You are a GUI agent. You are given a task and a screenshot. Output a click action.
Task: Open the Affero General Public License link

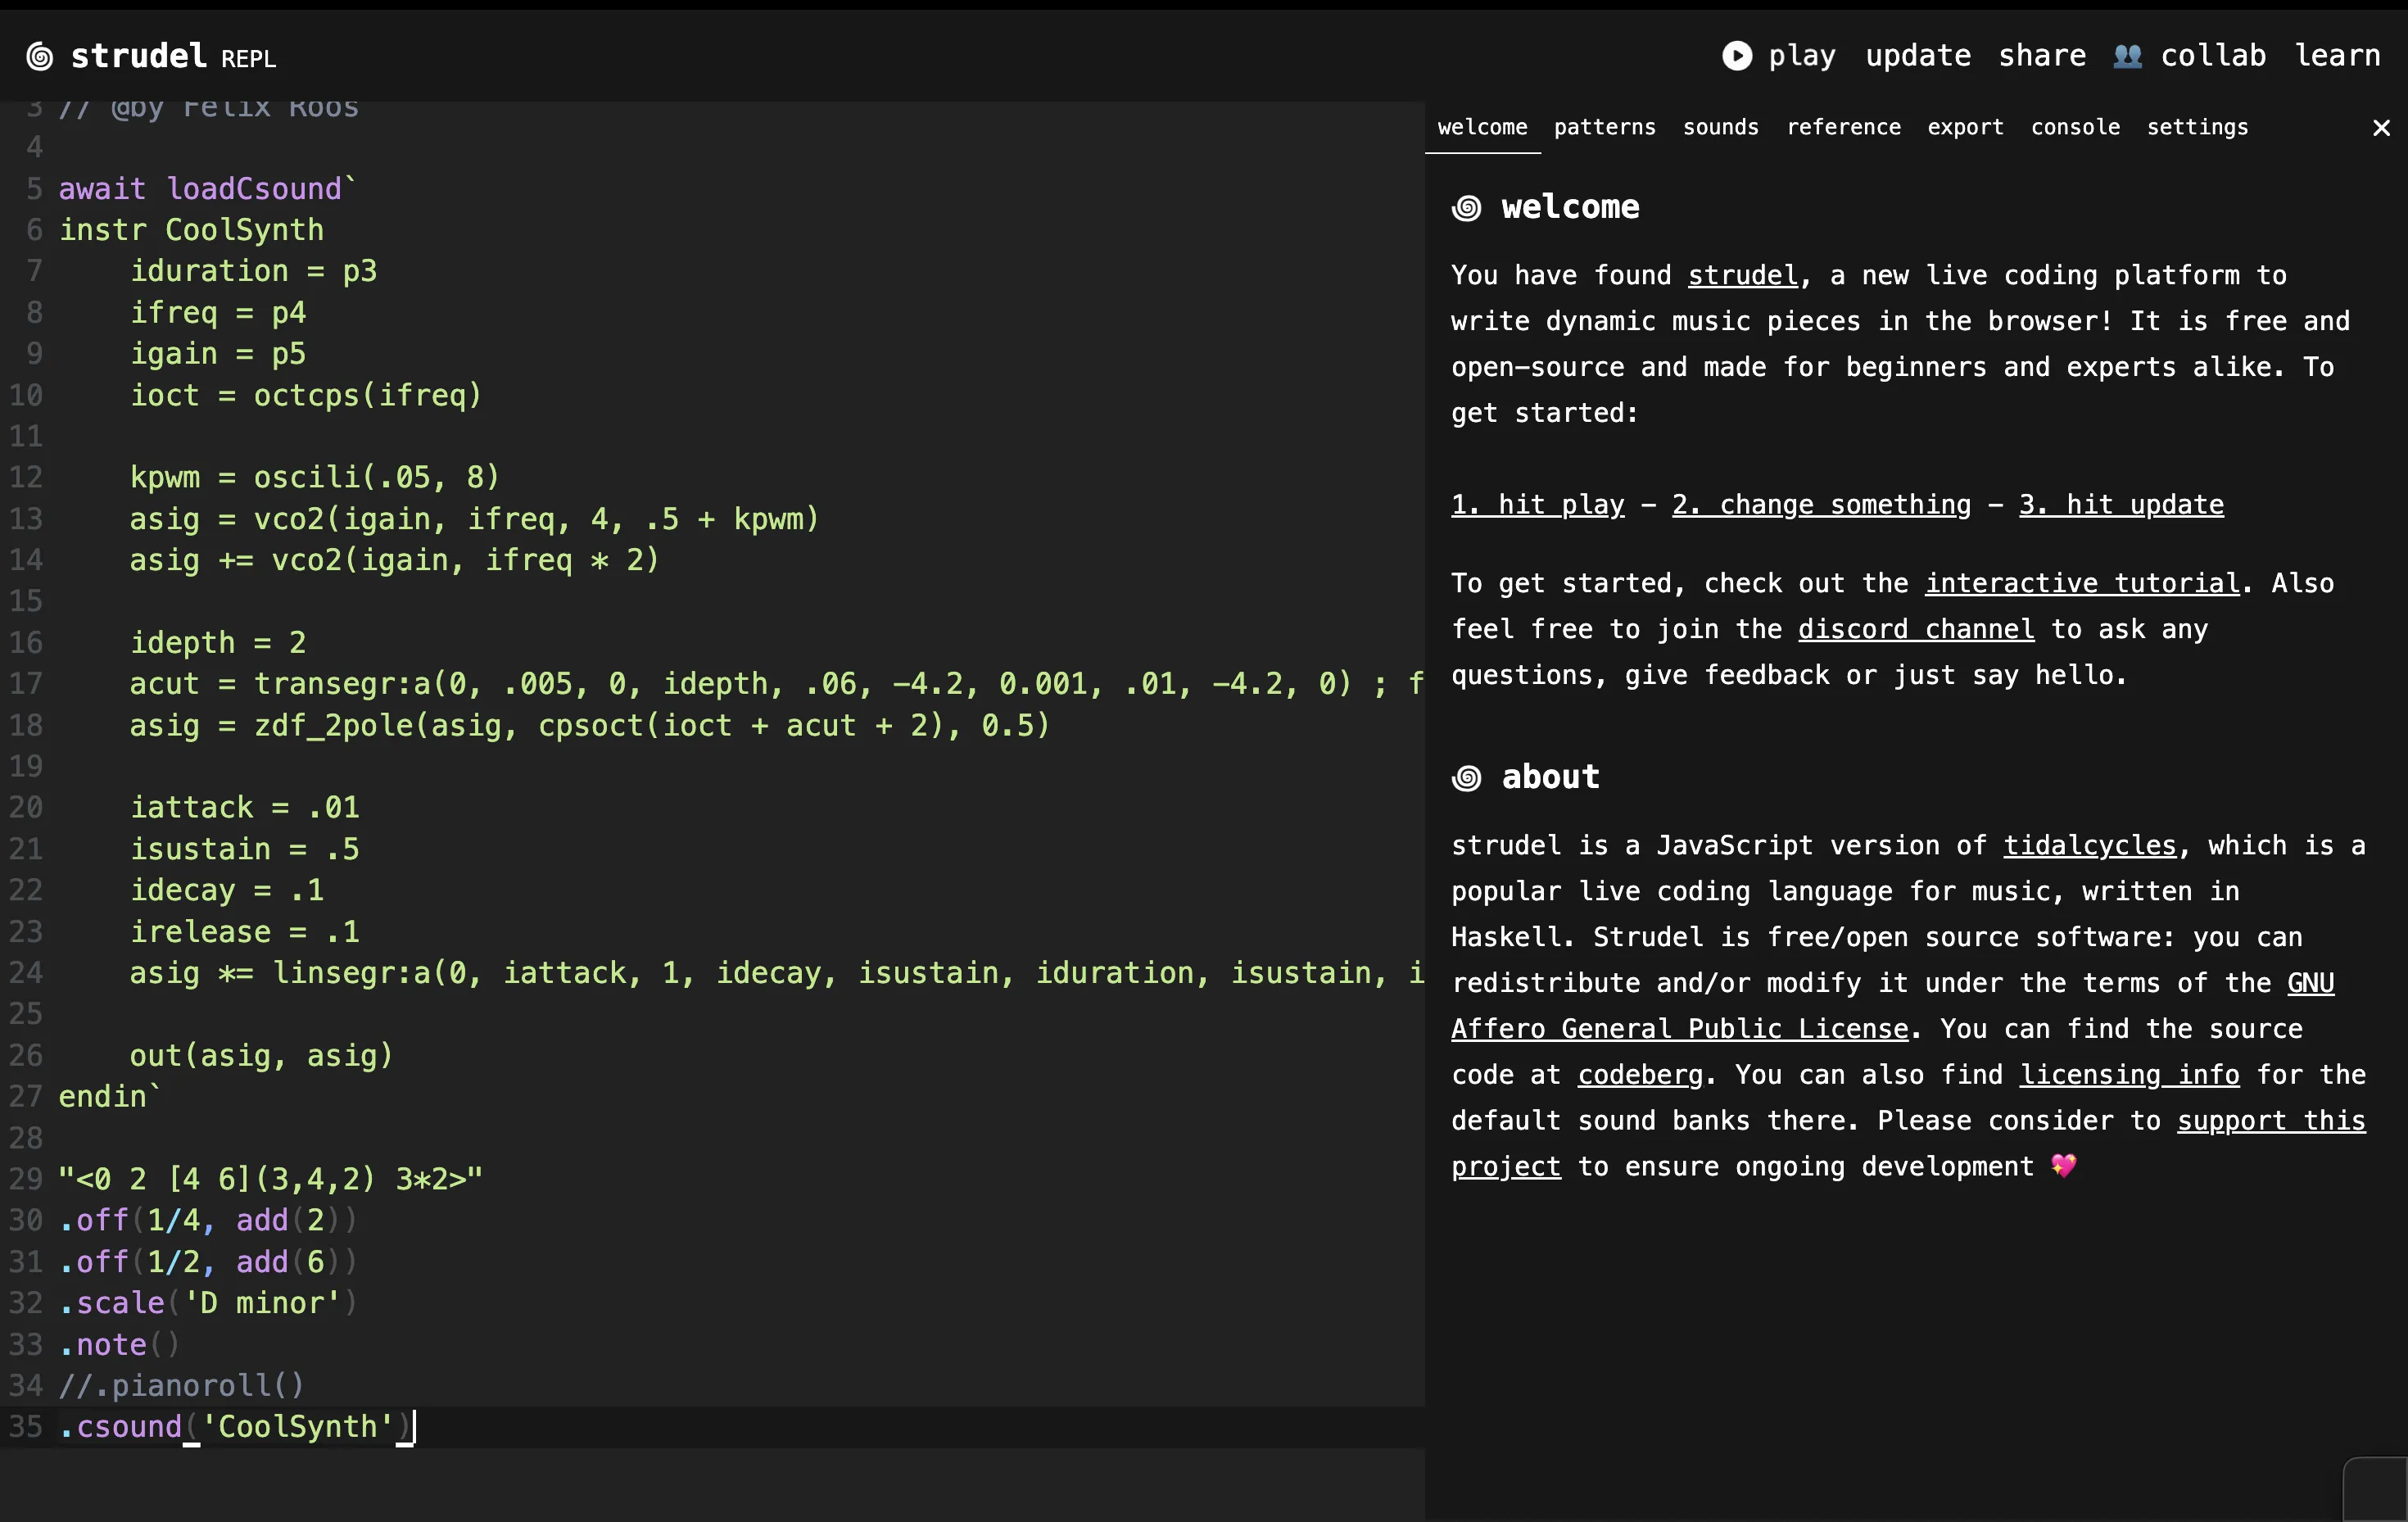click(x=1680, y=1029)
